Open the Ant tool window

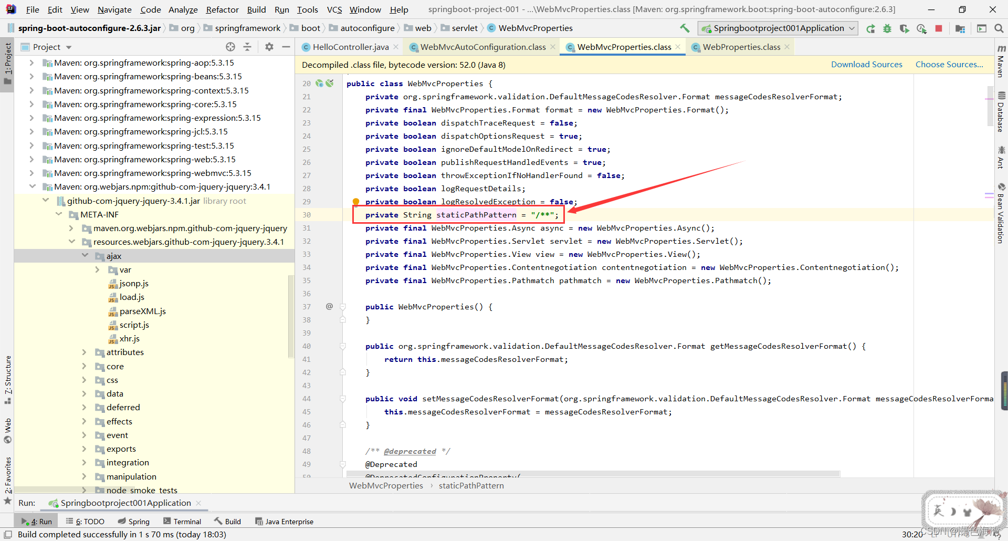coord(1001,157)
